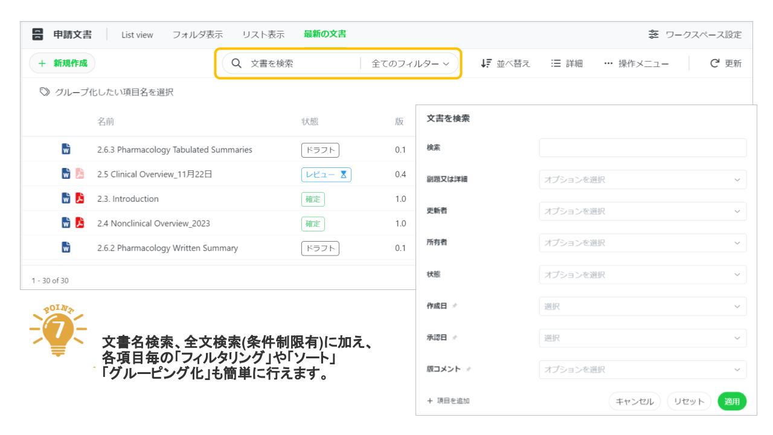
Task: Refresh the list with 更新
Action: click(726, 63)
